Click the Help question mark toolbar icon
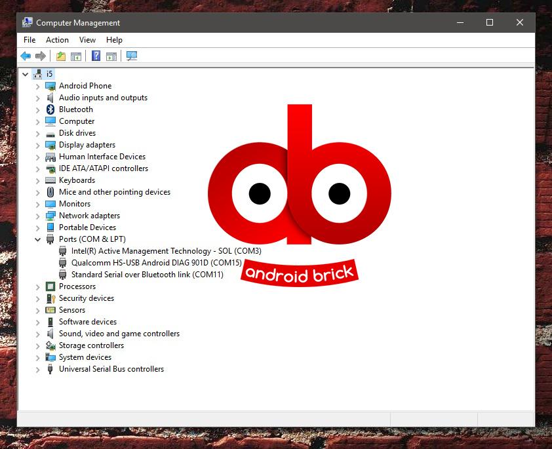552x449 pixels. (96, 56)
